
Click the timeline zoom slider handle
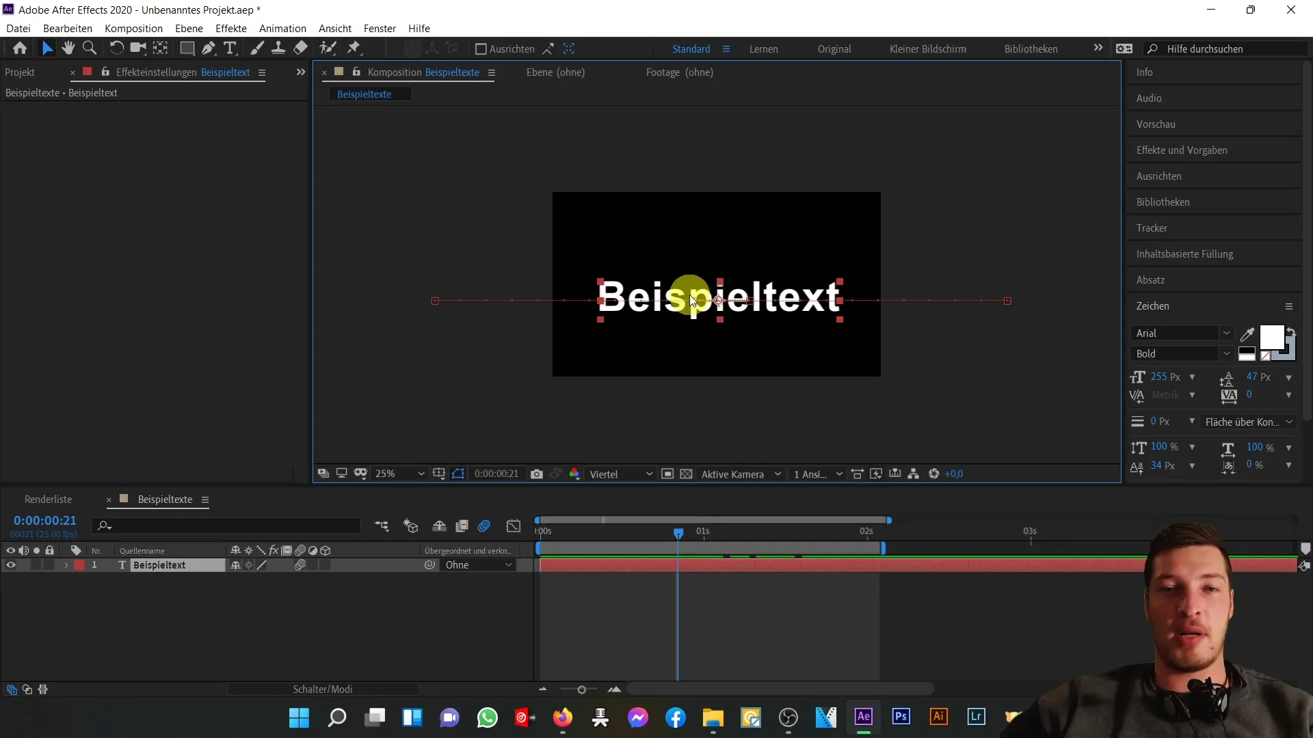click(582, 690)
